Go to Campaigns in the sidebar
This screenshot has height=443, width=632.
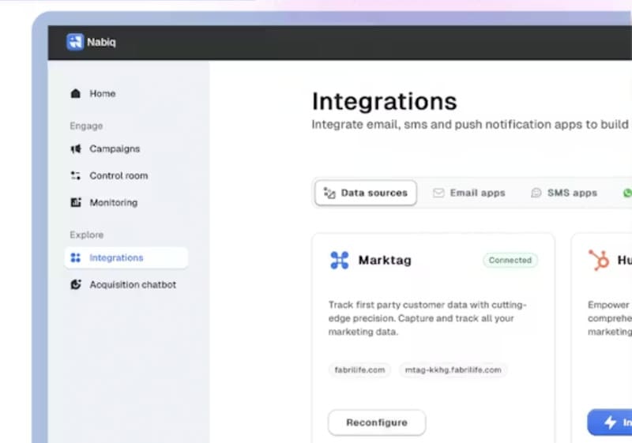tap(115, 148)
